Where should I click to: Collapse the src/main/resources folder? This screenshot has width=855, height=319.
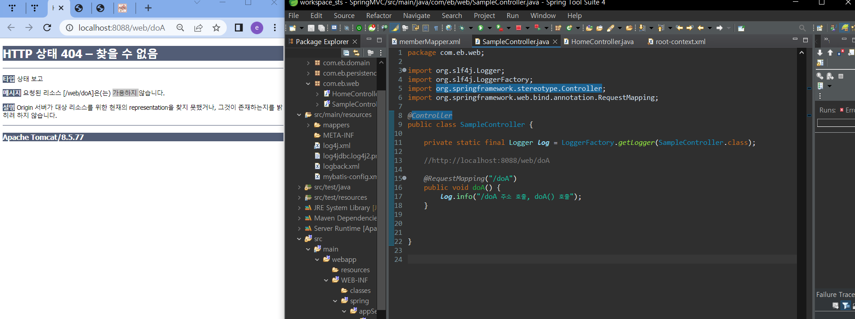tap(299, 115)
